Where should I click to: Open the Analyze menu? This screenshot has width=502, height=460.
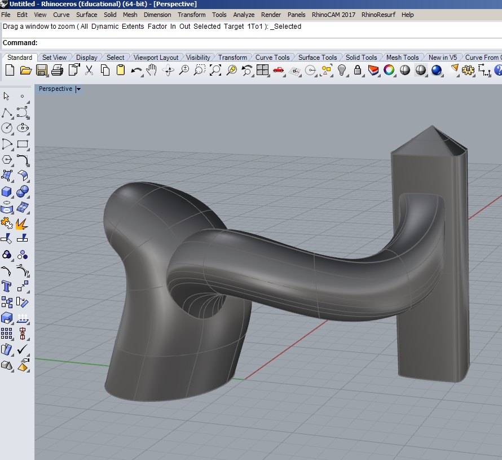point(244,15)
